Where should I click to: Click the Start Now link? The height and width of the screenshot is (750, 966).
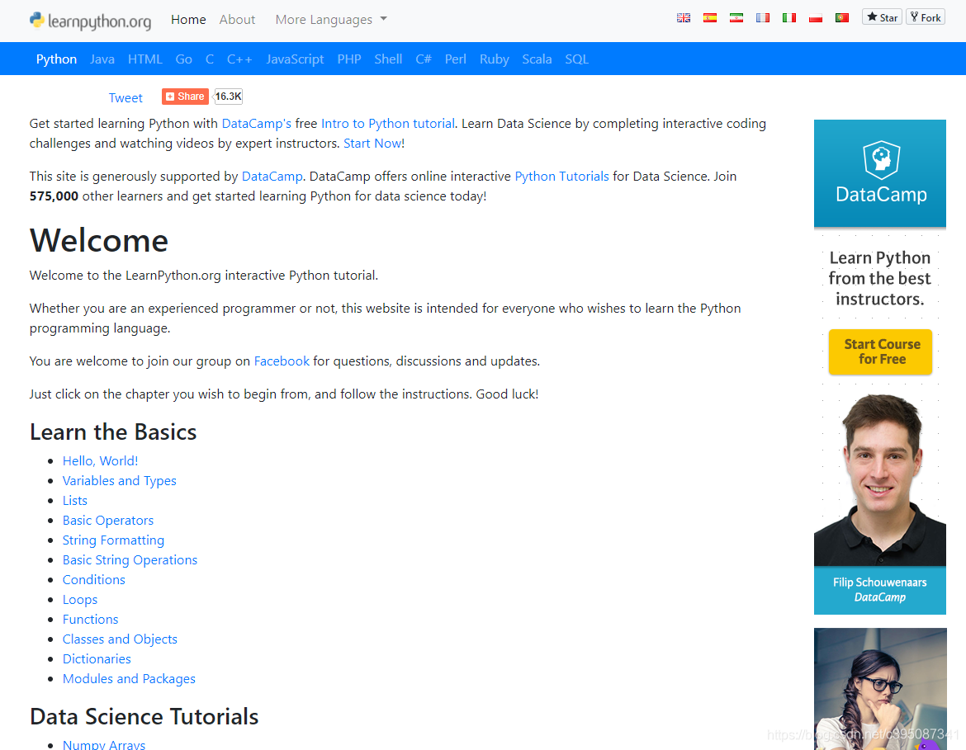point(372,144)
